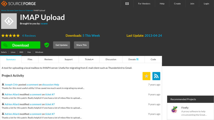
Task: Follow the Internet breadcrumb link
Action: coord(29,10)
